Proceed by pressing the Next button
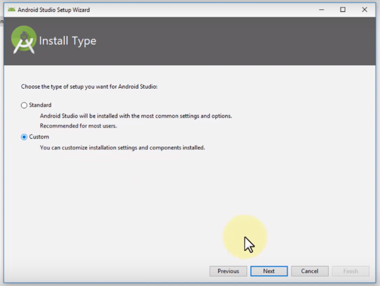Screen dimensions: 380x286 (269, 271)
